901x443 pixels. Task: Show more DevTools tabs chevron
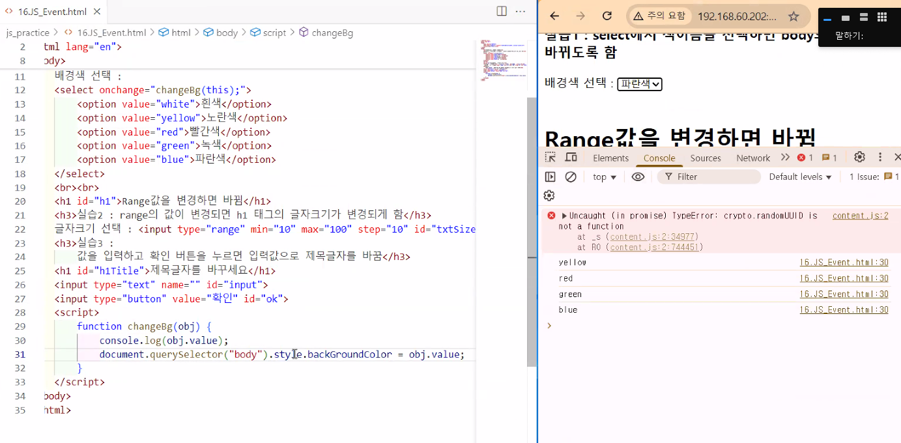(x=785, y=158)
